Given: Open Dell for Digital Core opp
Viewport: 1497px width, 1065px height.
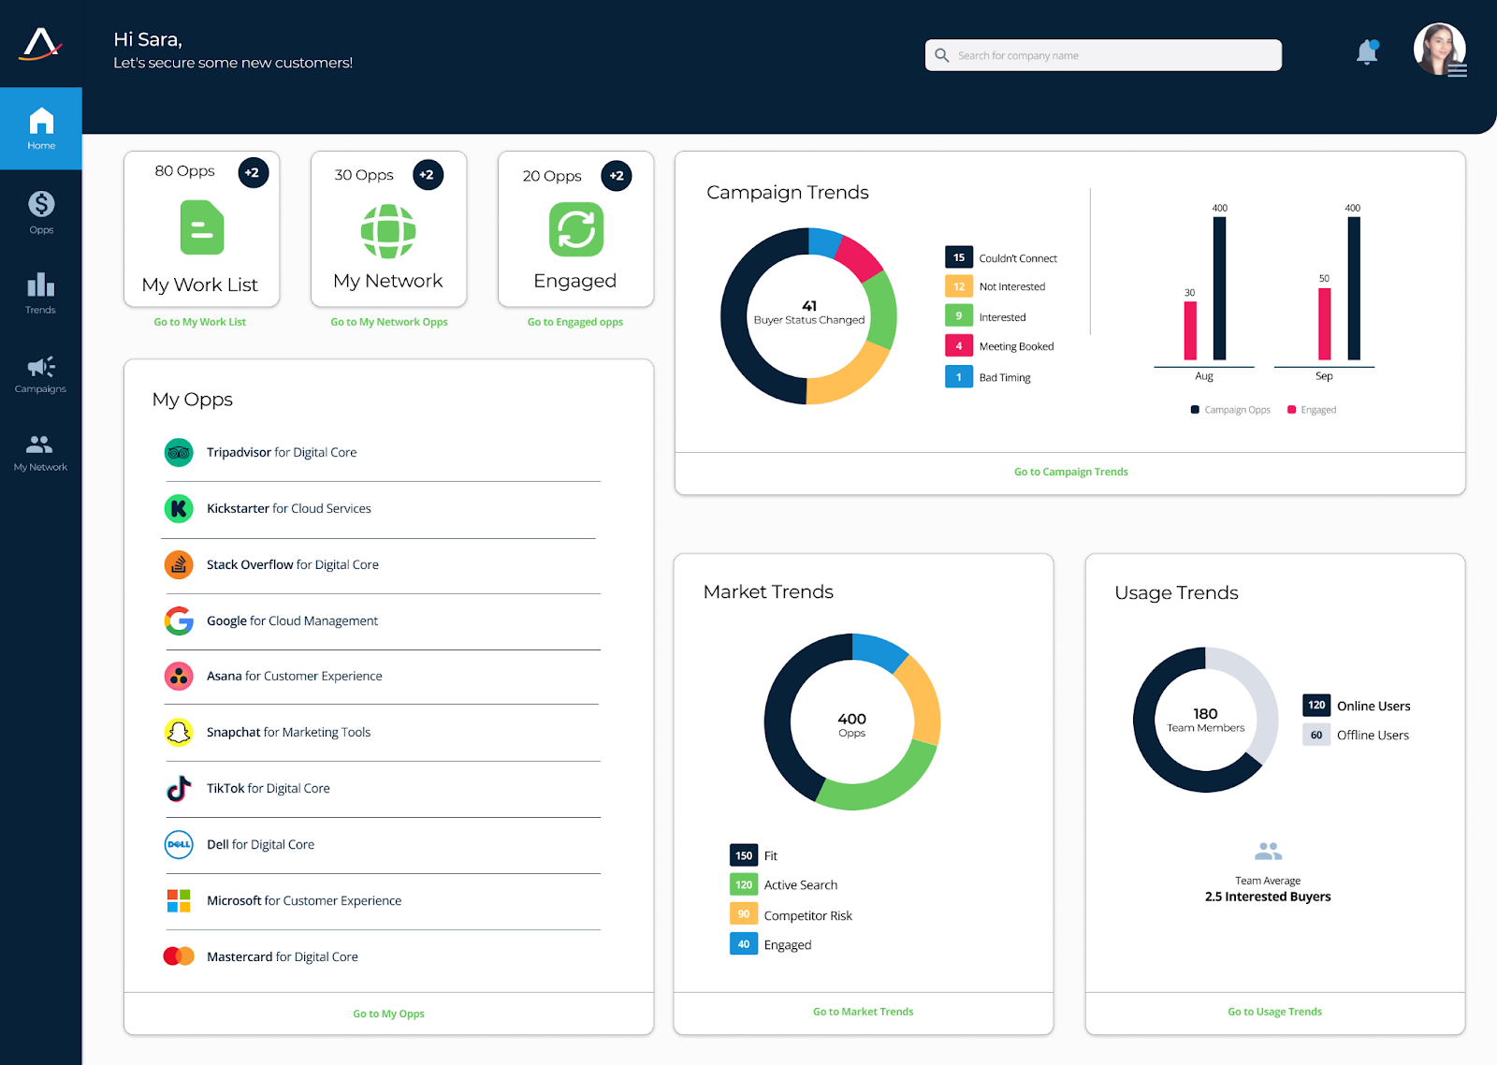Looking at the screenshot, I should pyautogui.click(x=260, y=844).
